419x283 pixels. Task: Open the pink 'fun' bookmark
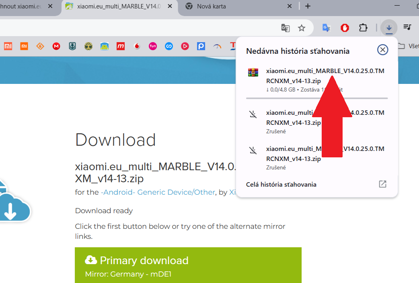click(153, 46)
